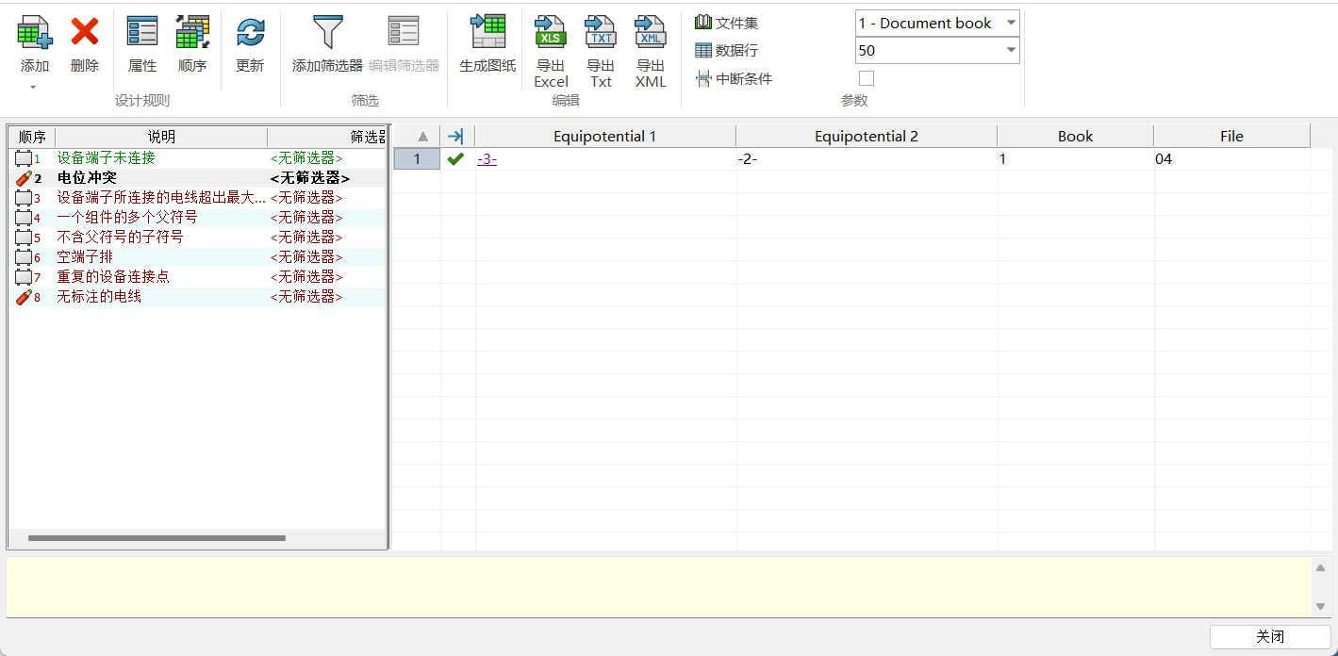Open rule 属性 properties icon

pos(142,33)
